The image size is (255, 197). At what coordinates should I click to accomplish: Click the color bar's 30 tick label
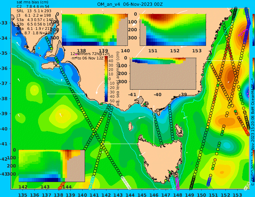pyautogui.click(x=111, y=65)
